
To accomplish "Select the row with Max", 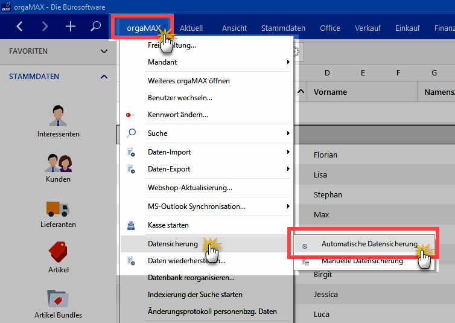I will pyautogui.click(x=374, y=214).
